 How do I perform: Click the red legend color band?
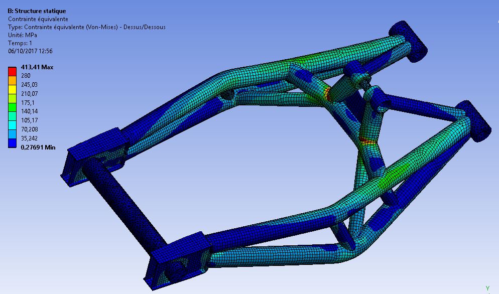coord(12,71)
